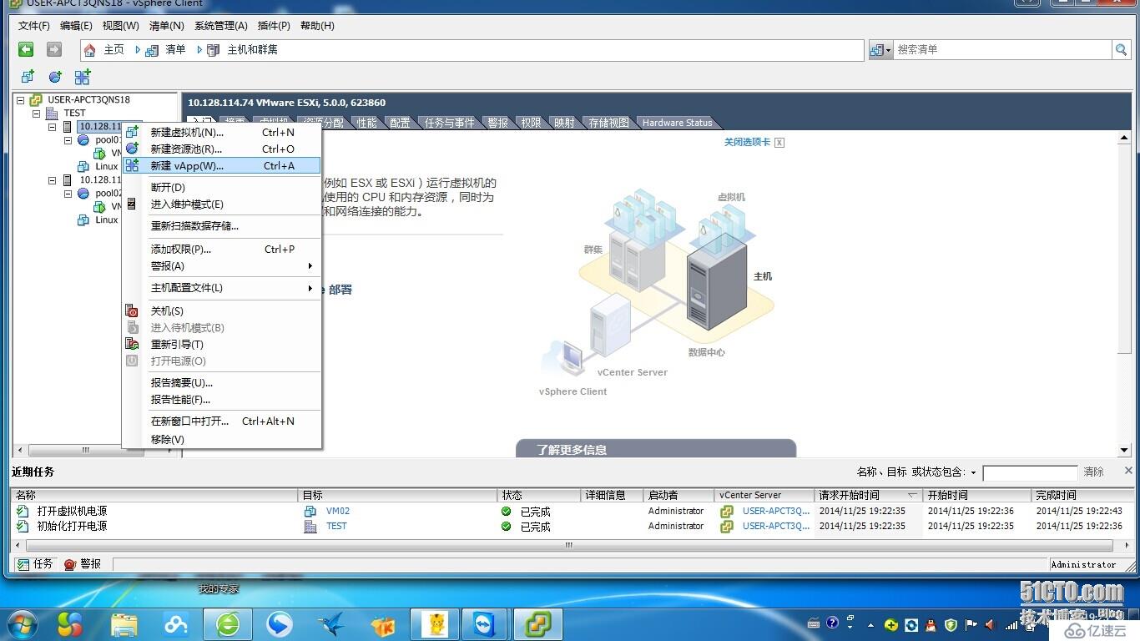Click the 任务 status bar button
1140x641 pixels.
coord(35,564)
